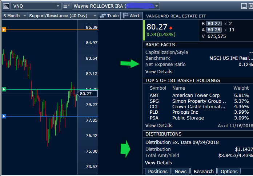Screen dimensions: 253x176
Task: Open the 3 Month timeframe dropdown
Action: (x=24, y=16)
